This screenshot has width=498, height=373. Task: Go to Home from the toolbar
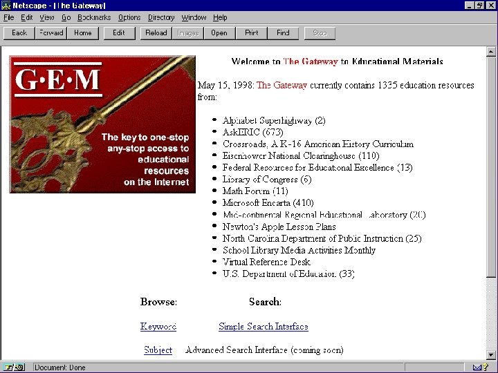[82, 33]
